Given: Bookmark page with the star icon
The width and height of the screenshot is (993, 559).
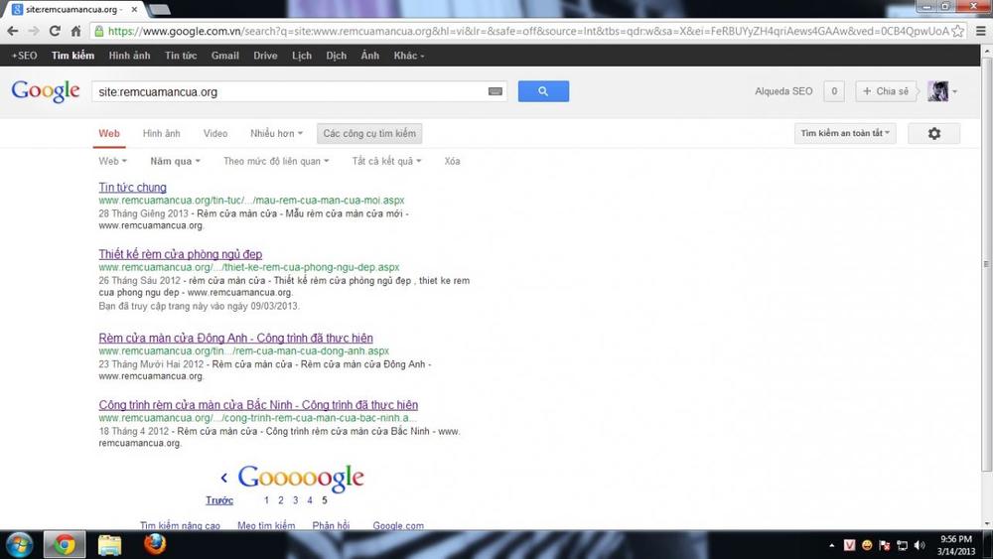Looking at the screenshot, I should (958, 31).
